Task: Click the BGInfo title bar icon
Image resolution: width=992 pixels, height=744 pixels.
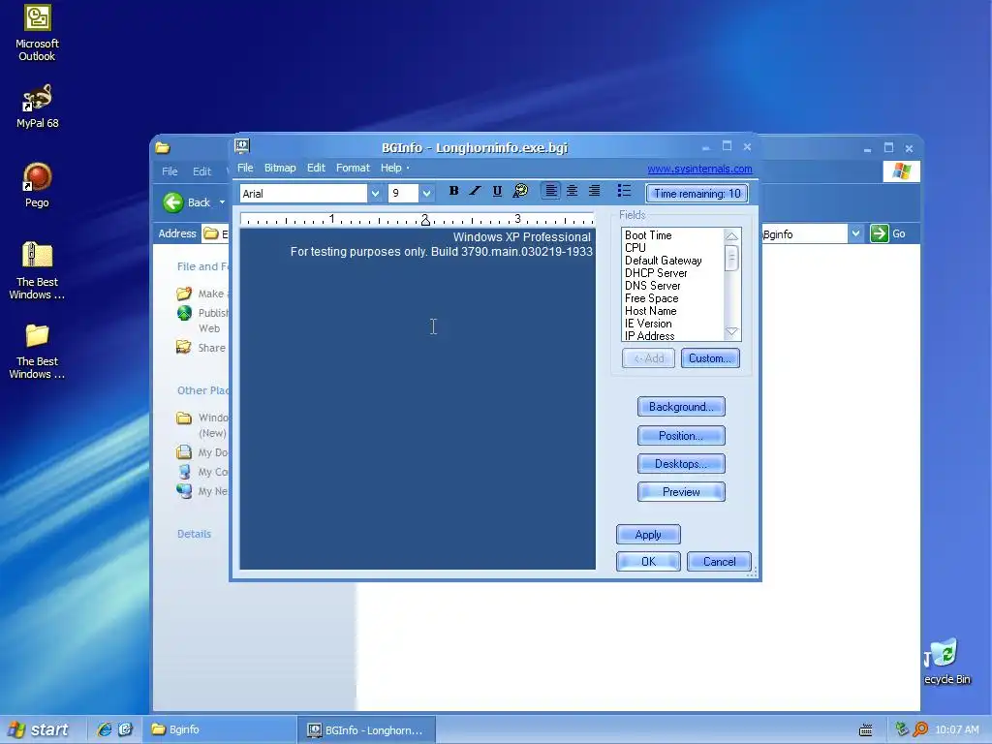Action: [242, 146]
